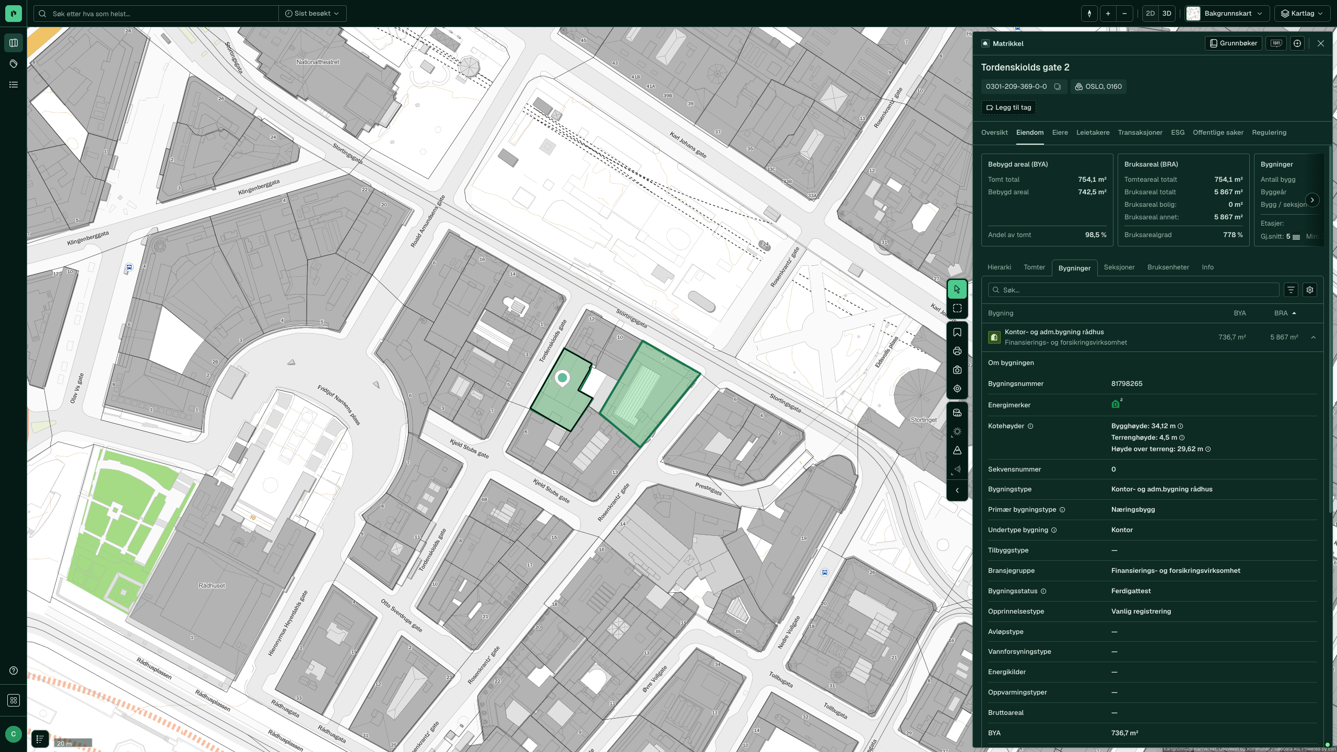Viewport: 1337px width, 752px height.
Task: Open the help icon in left sidebar
Action: pyautogui.click(x=14, y=671)
